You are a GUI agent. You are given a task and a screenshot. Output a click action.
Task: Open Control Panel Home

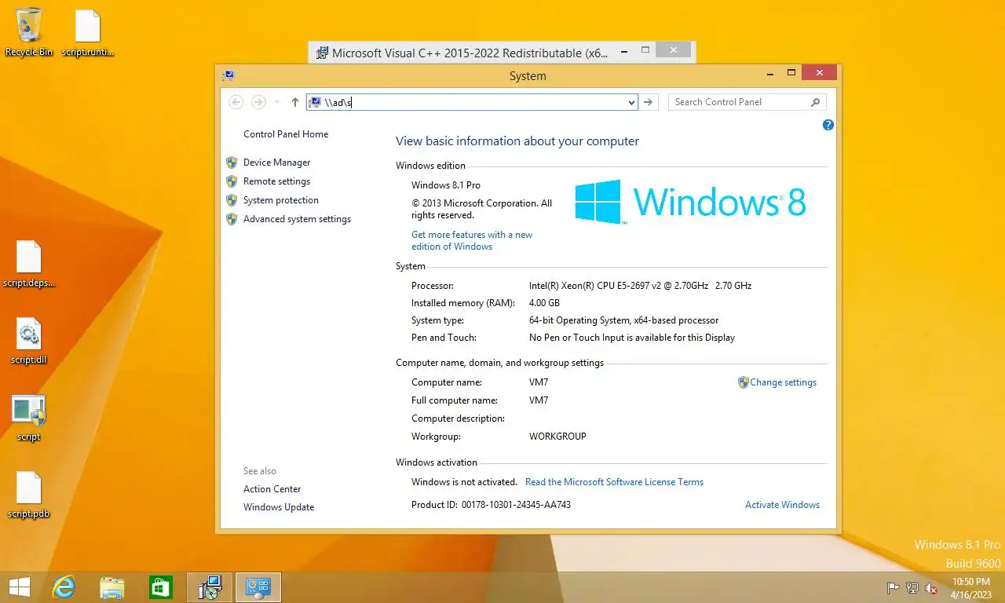(x=286, y=134)
